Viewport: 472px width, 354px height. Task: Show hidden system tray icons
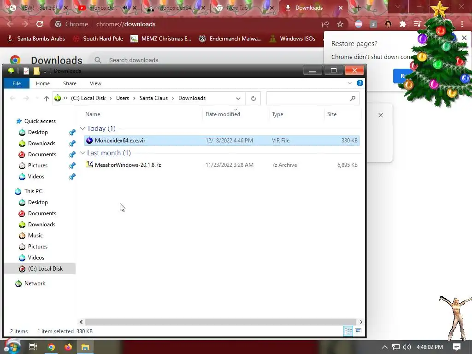(x=385, y=347)
